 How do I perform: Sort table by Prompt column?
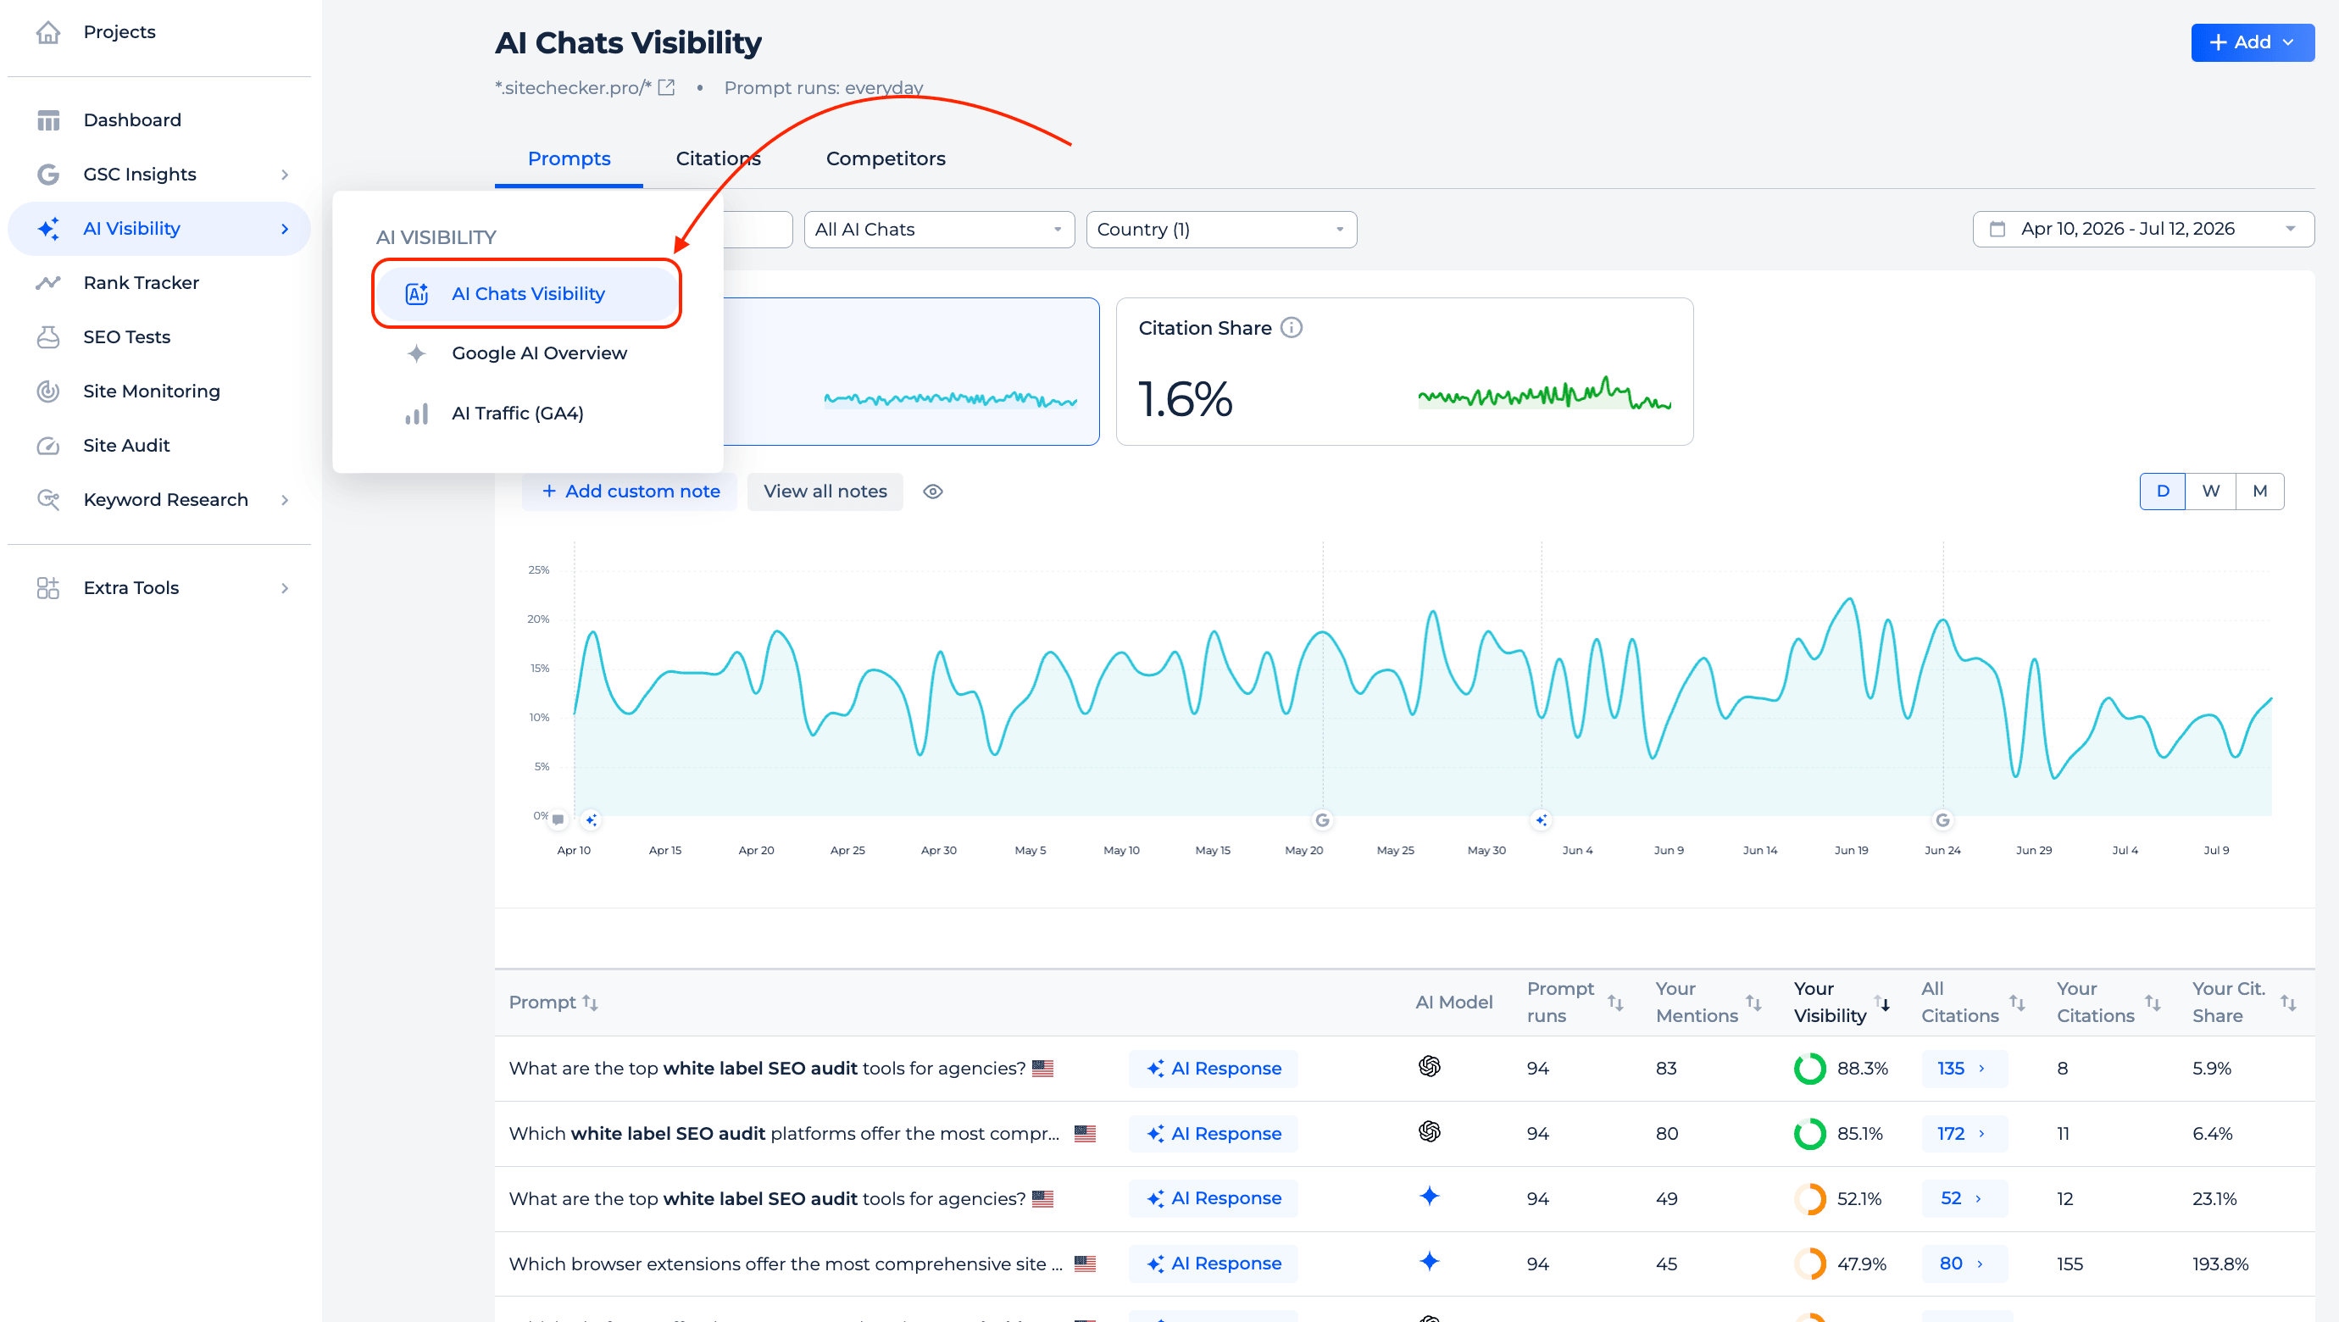tap(590, 1003)
